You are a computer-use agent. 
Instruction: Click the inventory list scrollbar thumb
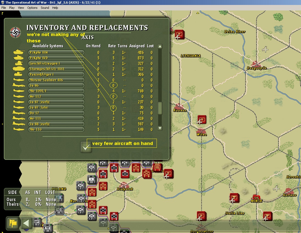(160, 108)
